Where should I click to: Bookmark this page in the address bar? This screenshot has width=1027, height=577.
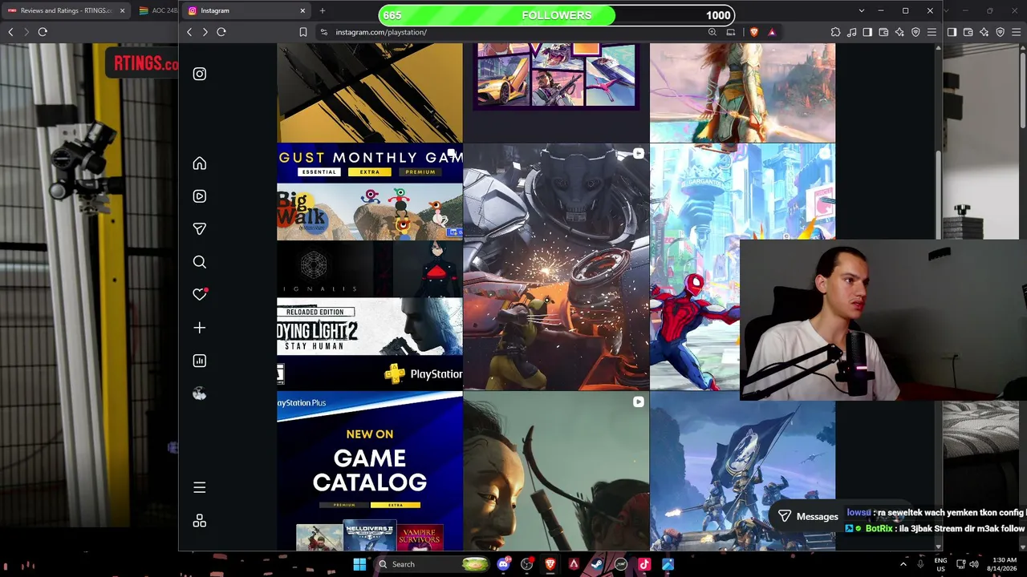pos(303,32)
